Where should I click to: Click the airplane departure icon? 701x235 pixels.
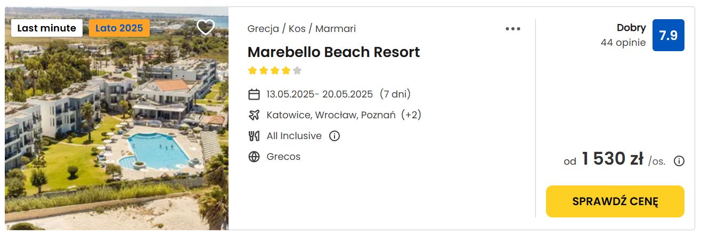254,115
